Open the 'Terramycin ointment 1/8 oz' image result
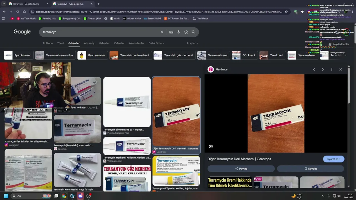Screen dimensions: 356x200 tap(127, 102)
